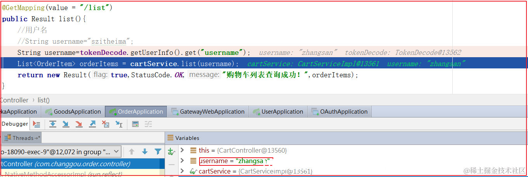528x177 pixels.
Task: Open the Threads panel tab
Action: pyautogui.click(x=21, y=138)
